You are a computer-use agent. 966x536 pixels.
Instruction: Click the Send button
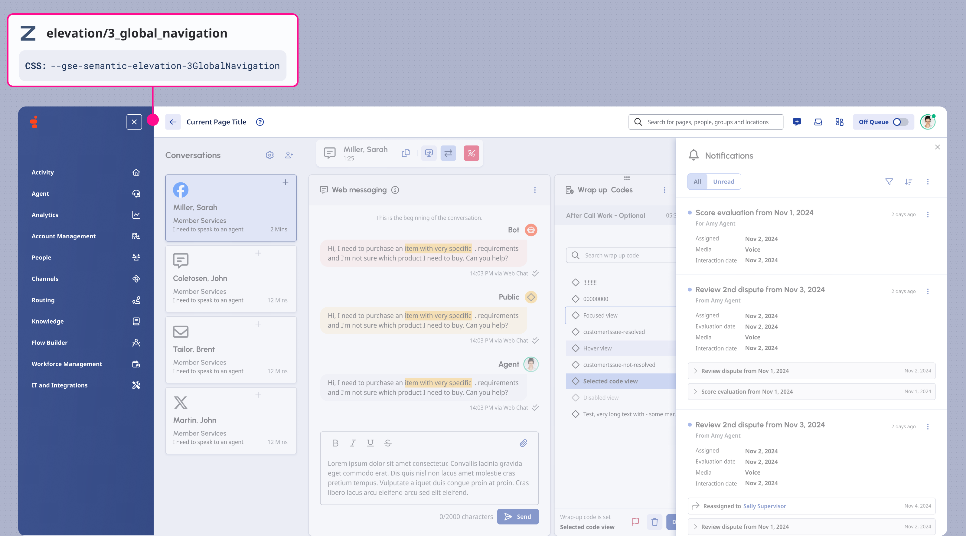[517, 517]
